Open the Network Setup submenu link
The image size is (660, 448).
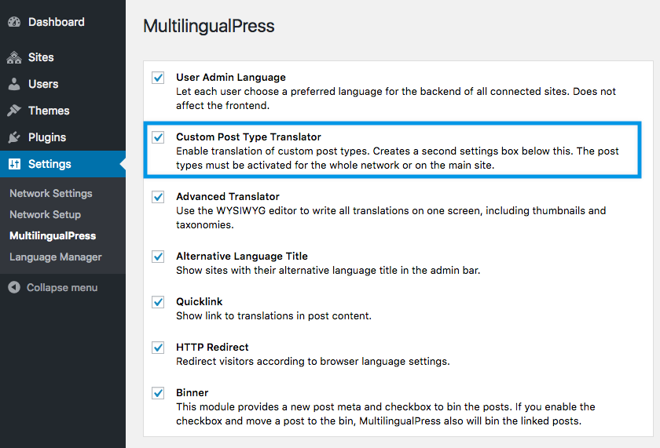click(45, 214)
